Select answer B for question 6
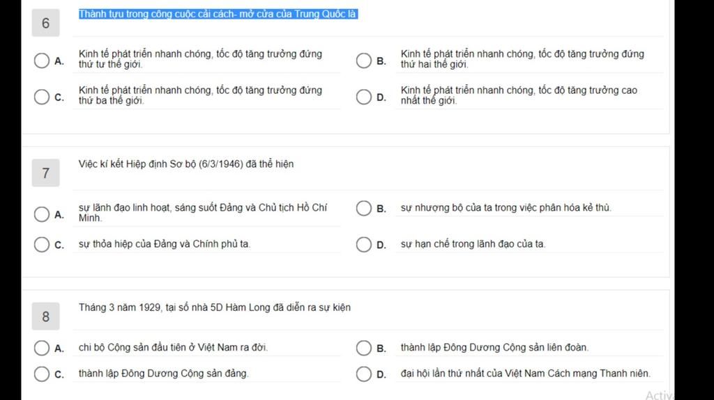 364,61
